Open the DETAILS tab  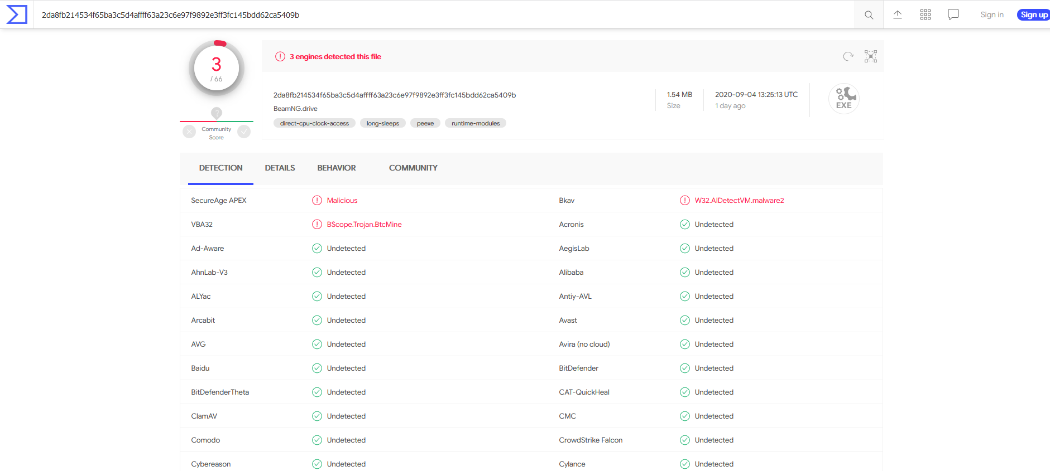click(280, 168)
